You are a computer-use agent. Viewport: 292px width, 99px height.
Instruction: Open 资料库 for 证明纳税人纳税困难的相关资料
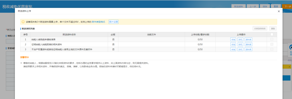click(248, 44)
